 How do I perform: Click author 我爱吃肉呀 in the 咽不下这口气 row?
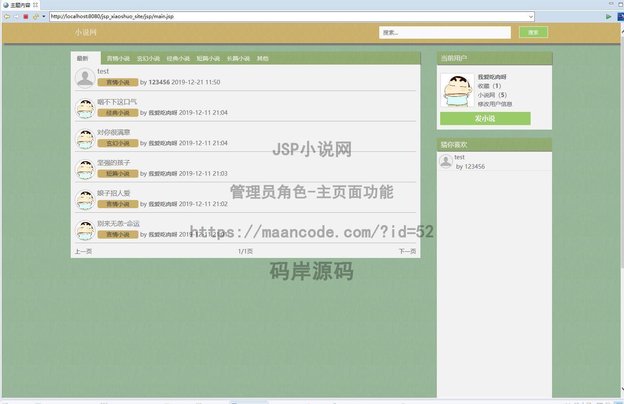pos(163,113)
